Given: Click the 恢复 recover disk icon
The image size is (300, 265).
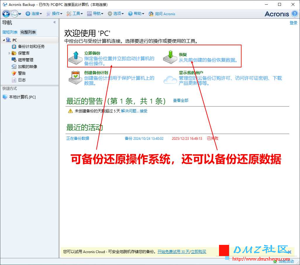Looking at the screenshot, I should coord(170,57).
